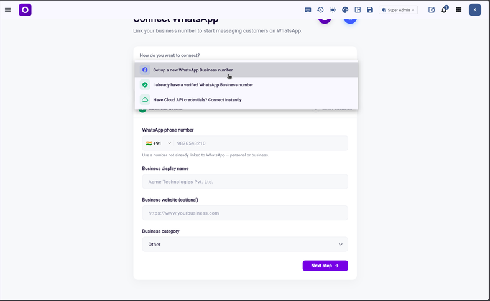Image resolution: width=490 pixels, height=301 pixels.
Task: Click the "Link your business number" subtitle
Action: point(218,31)
